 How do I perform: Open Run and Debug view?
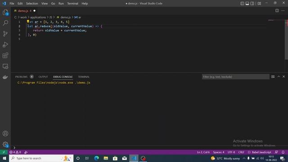5,45
